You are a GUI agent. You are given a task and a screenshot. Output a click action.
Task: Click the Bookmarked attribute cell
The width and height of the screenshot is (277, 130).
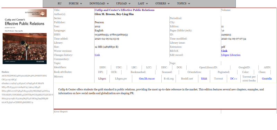pyautogui.click(x=138, y=72)
